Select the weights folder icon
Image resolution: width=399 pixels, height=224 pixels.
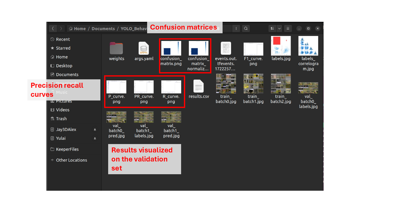coord(116,49)
